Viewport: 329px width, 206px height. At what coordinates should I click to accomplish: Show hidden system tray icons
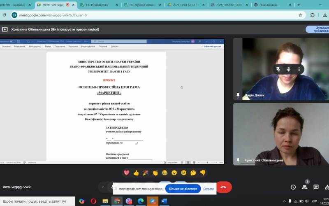point(284,201)
